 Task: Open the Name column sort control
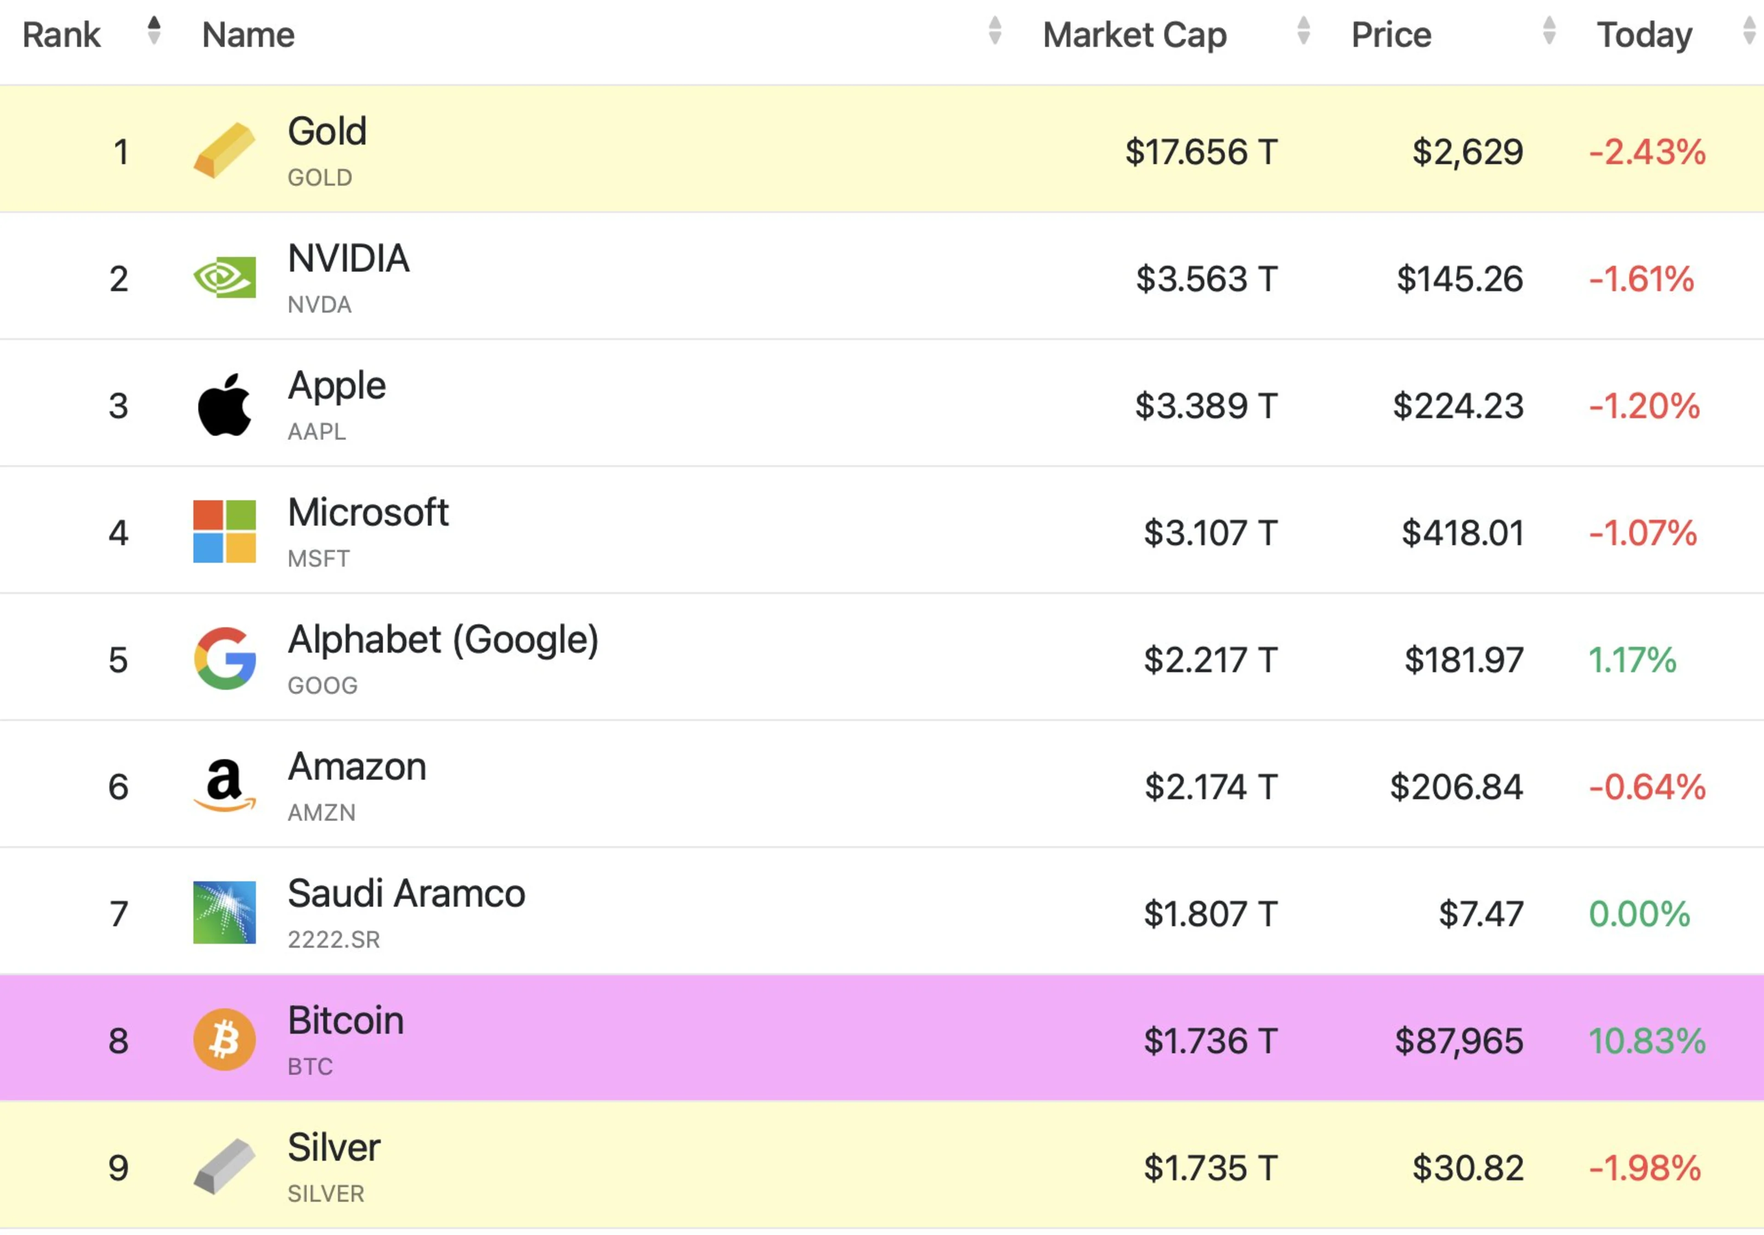(x=995, y=34)
